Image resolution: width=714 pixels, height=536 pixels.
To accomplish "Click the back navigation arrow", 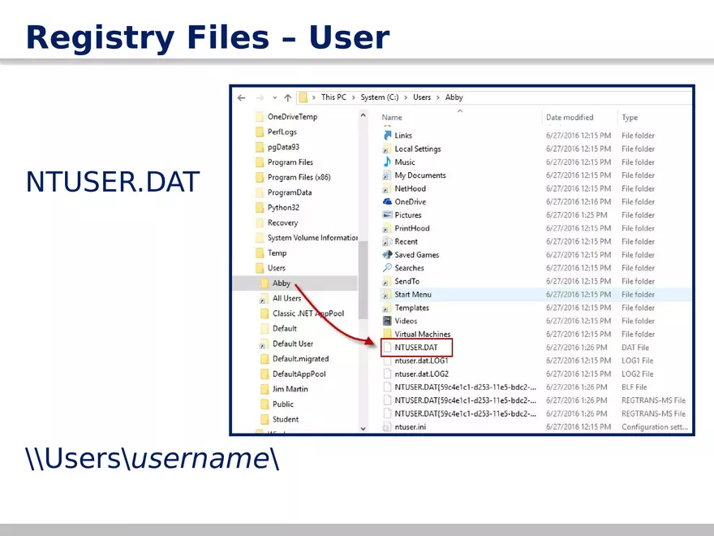I will pyautogui.click(x=240, y=97).
